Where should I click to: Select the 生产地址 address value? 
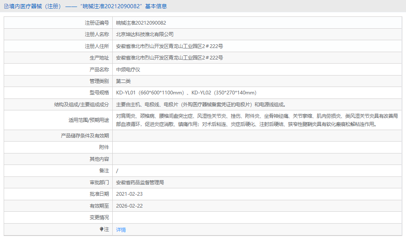pyautogui.click(x=170, y=57)
